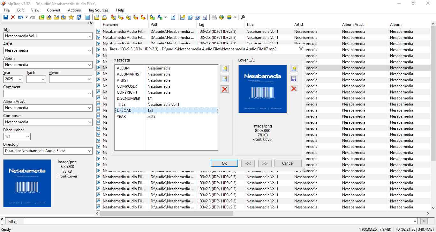Open the Year dropdown in tag panel
Screen dimensions: 436x232
point(20,79)
